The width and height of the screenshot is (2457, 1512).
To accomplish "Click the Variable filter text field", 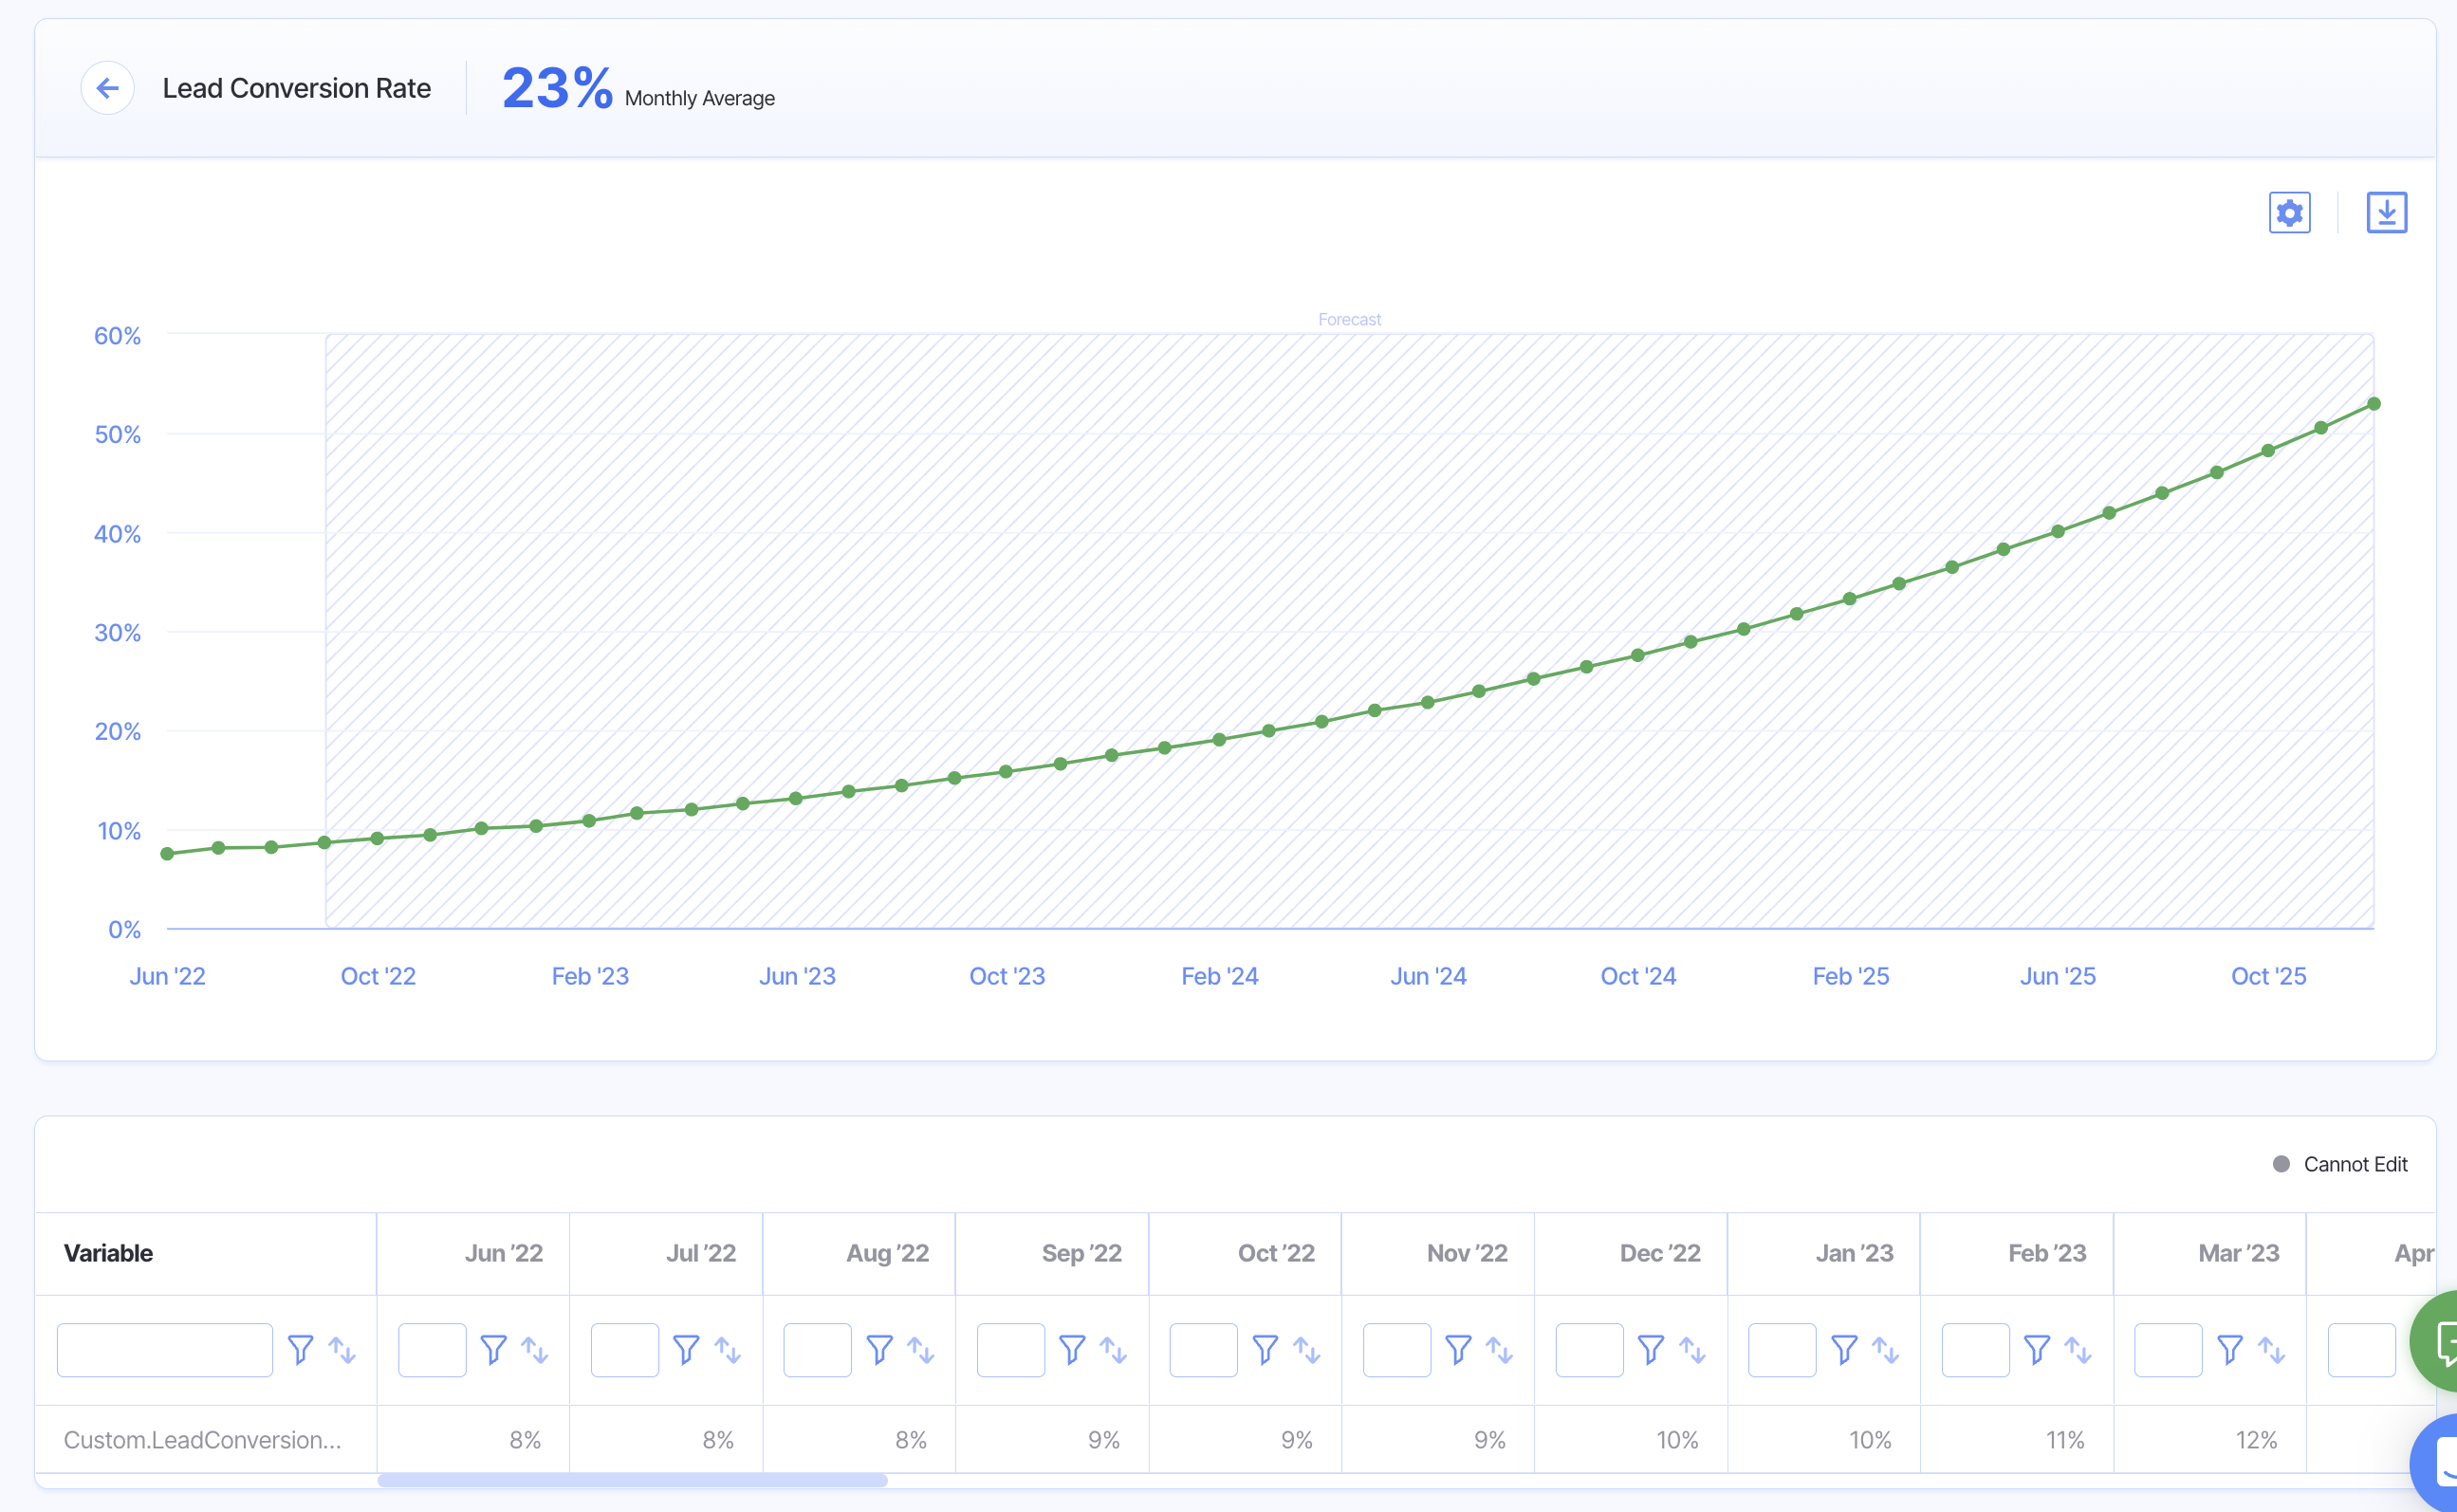I will coord(165,1350).
